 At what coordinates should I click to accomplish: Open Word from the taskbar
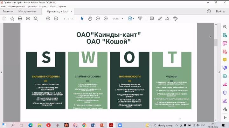pyautogui.click(x=93, y=125)
